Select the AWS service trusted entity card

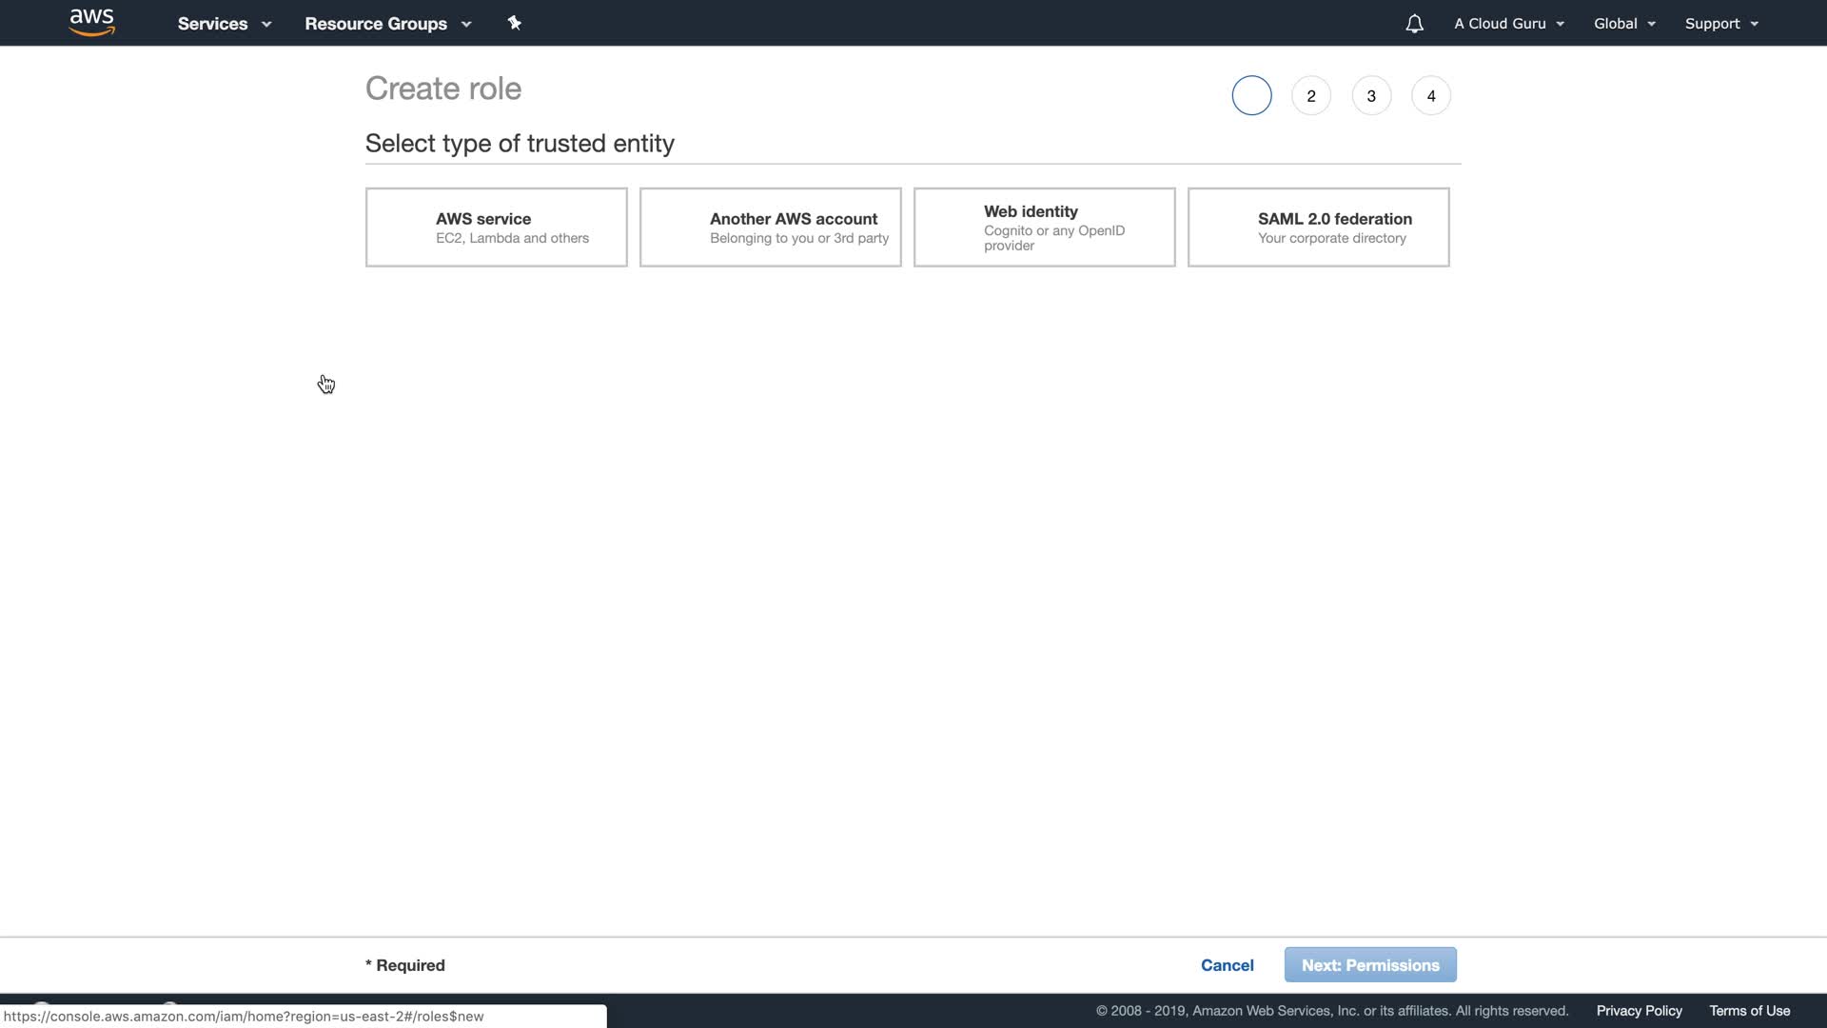click(x=496, y=227)
